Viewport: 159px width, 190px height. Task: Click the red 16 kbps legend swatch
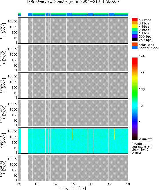[134, 19]
